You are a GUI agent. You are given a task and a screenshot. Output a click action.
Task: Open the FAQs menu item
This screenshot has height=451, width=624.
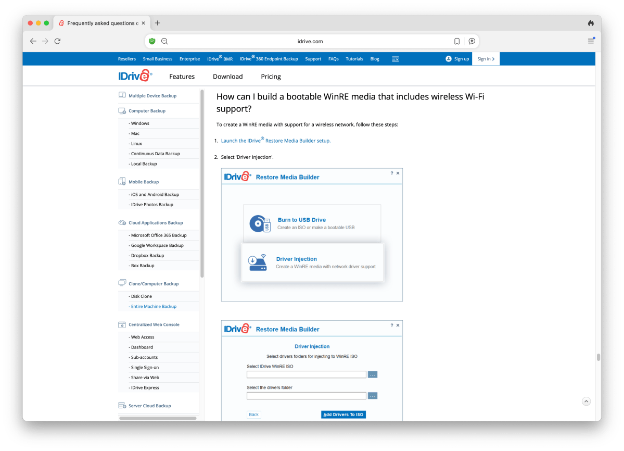point(333,59)
